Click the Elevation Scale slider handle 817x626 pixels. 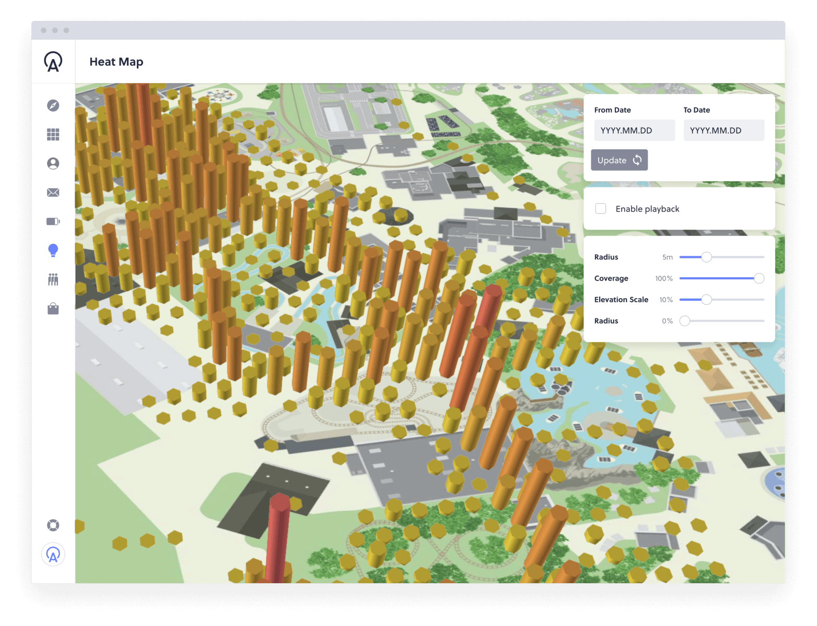707,300
